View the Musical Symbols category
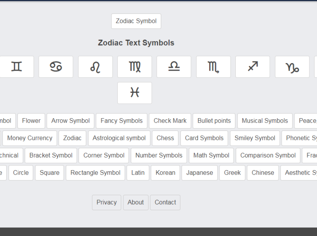Image resolution: width=317 pixels, height=236 pixels. click(x=264, y=121)
